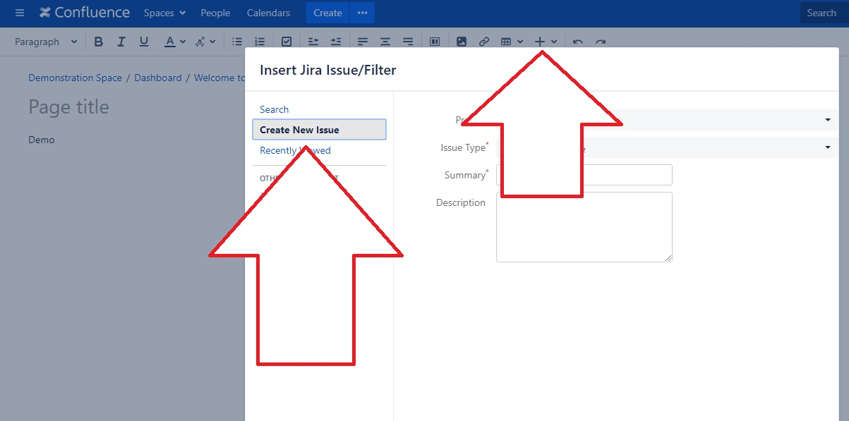
Task: Insert a bulleted list
Action: click(236, 41)
